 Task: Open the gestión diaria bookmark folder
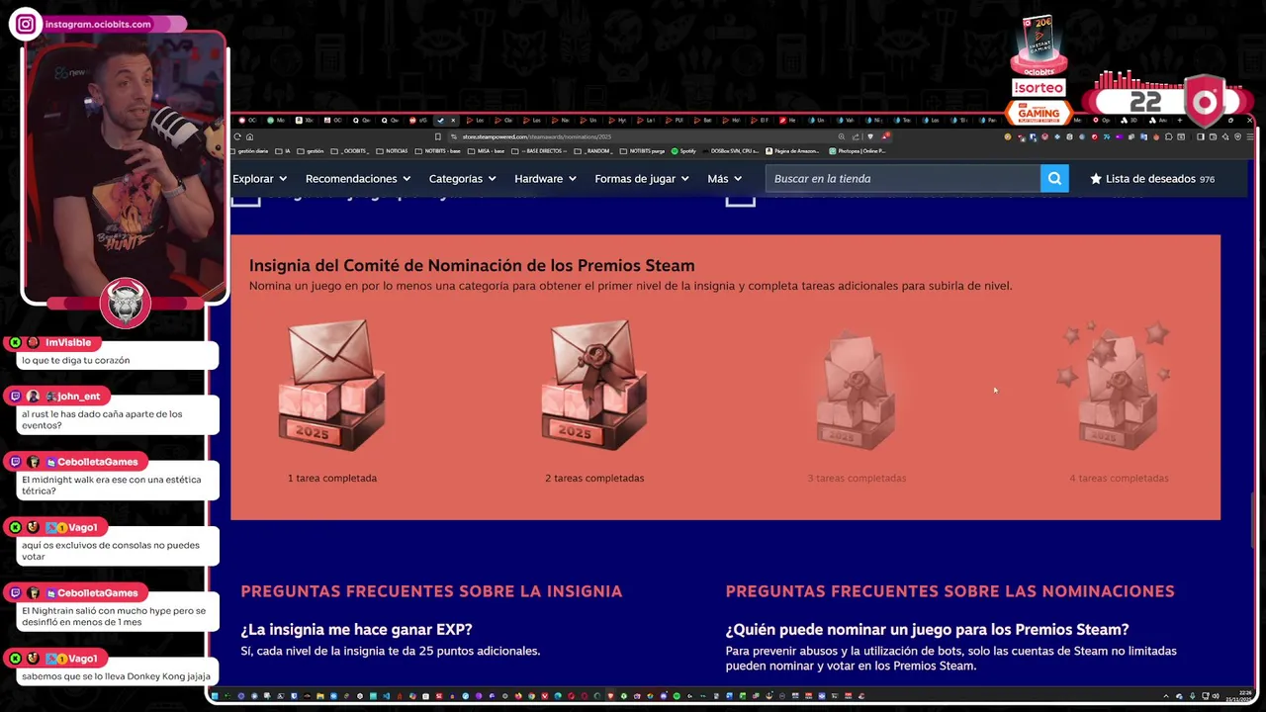pyautogui.click(x=250, y=151)
